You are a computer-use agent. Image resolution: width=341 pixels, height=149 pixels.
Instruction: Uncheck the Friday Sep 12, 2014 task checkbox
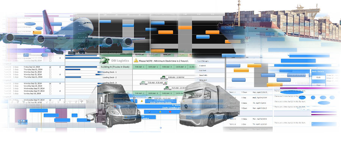(x=50, y=67)
